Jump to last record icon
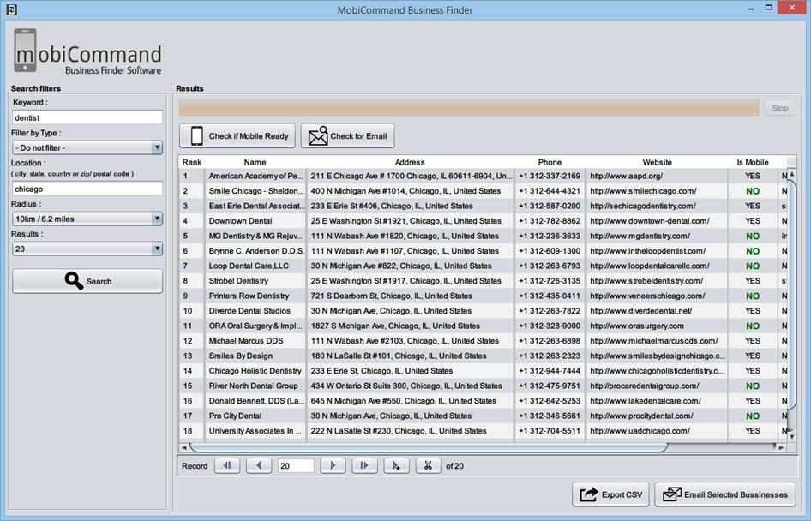 [x=364, y=465]
